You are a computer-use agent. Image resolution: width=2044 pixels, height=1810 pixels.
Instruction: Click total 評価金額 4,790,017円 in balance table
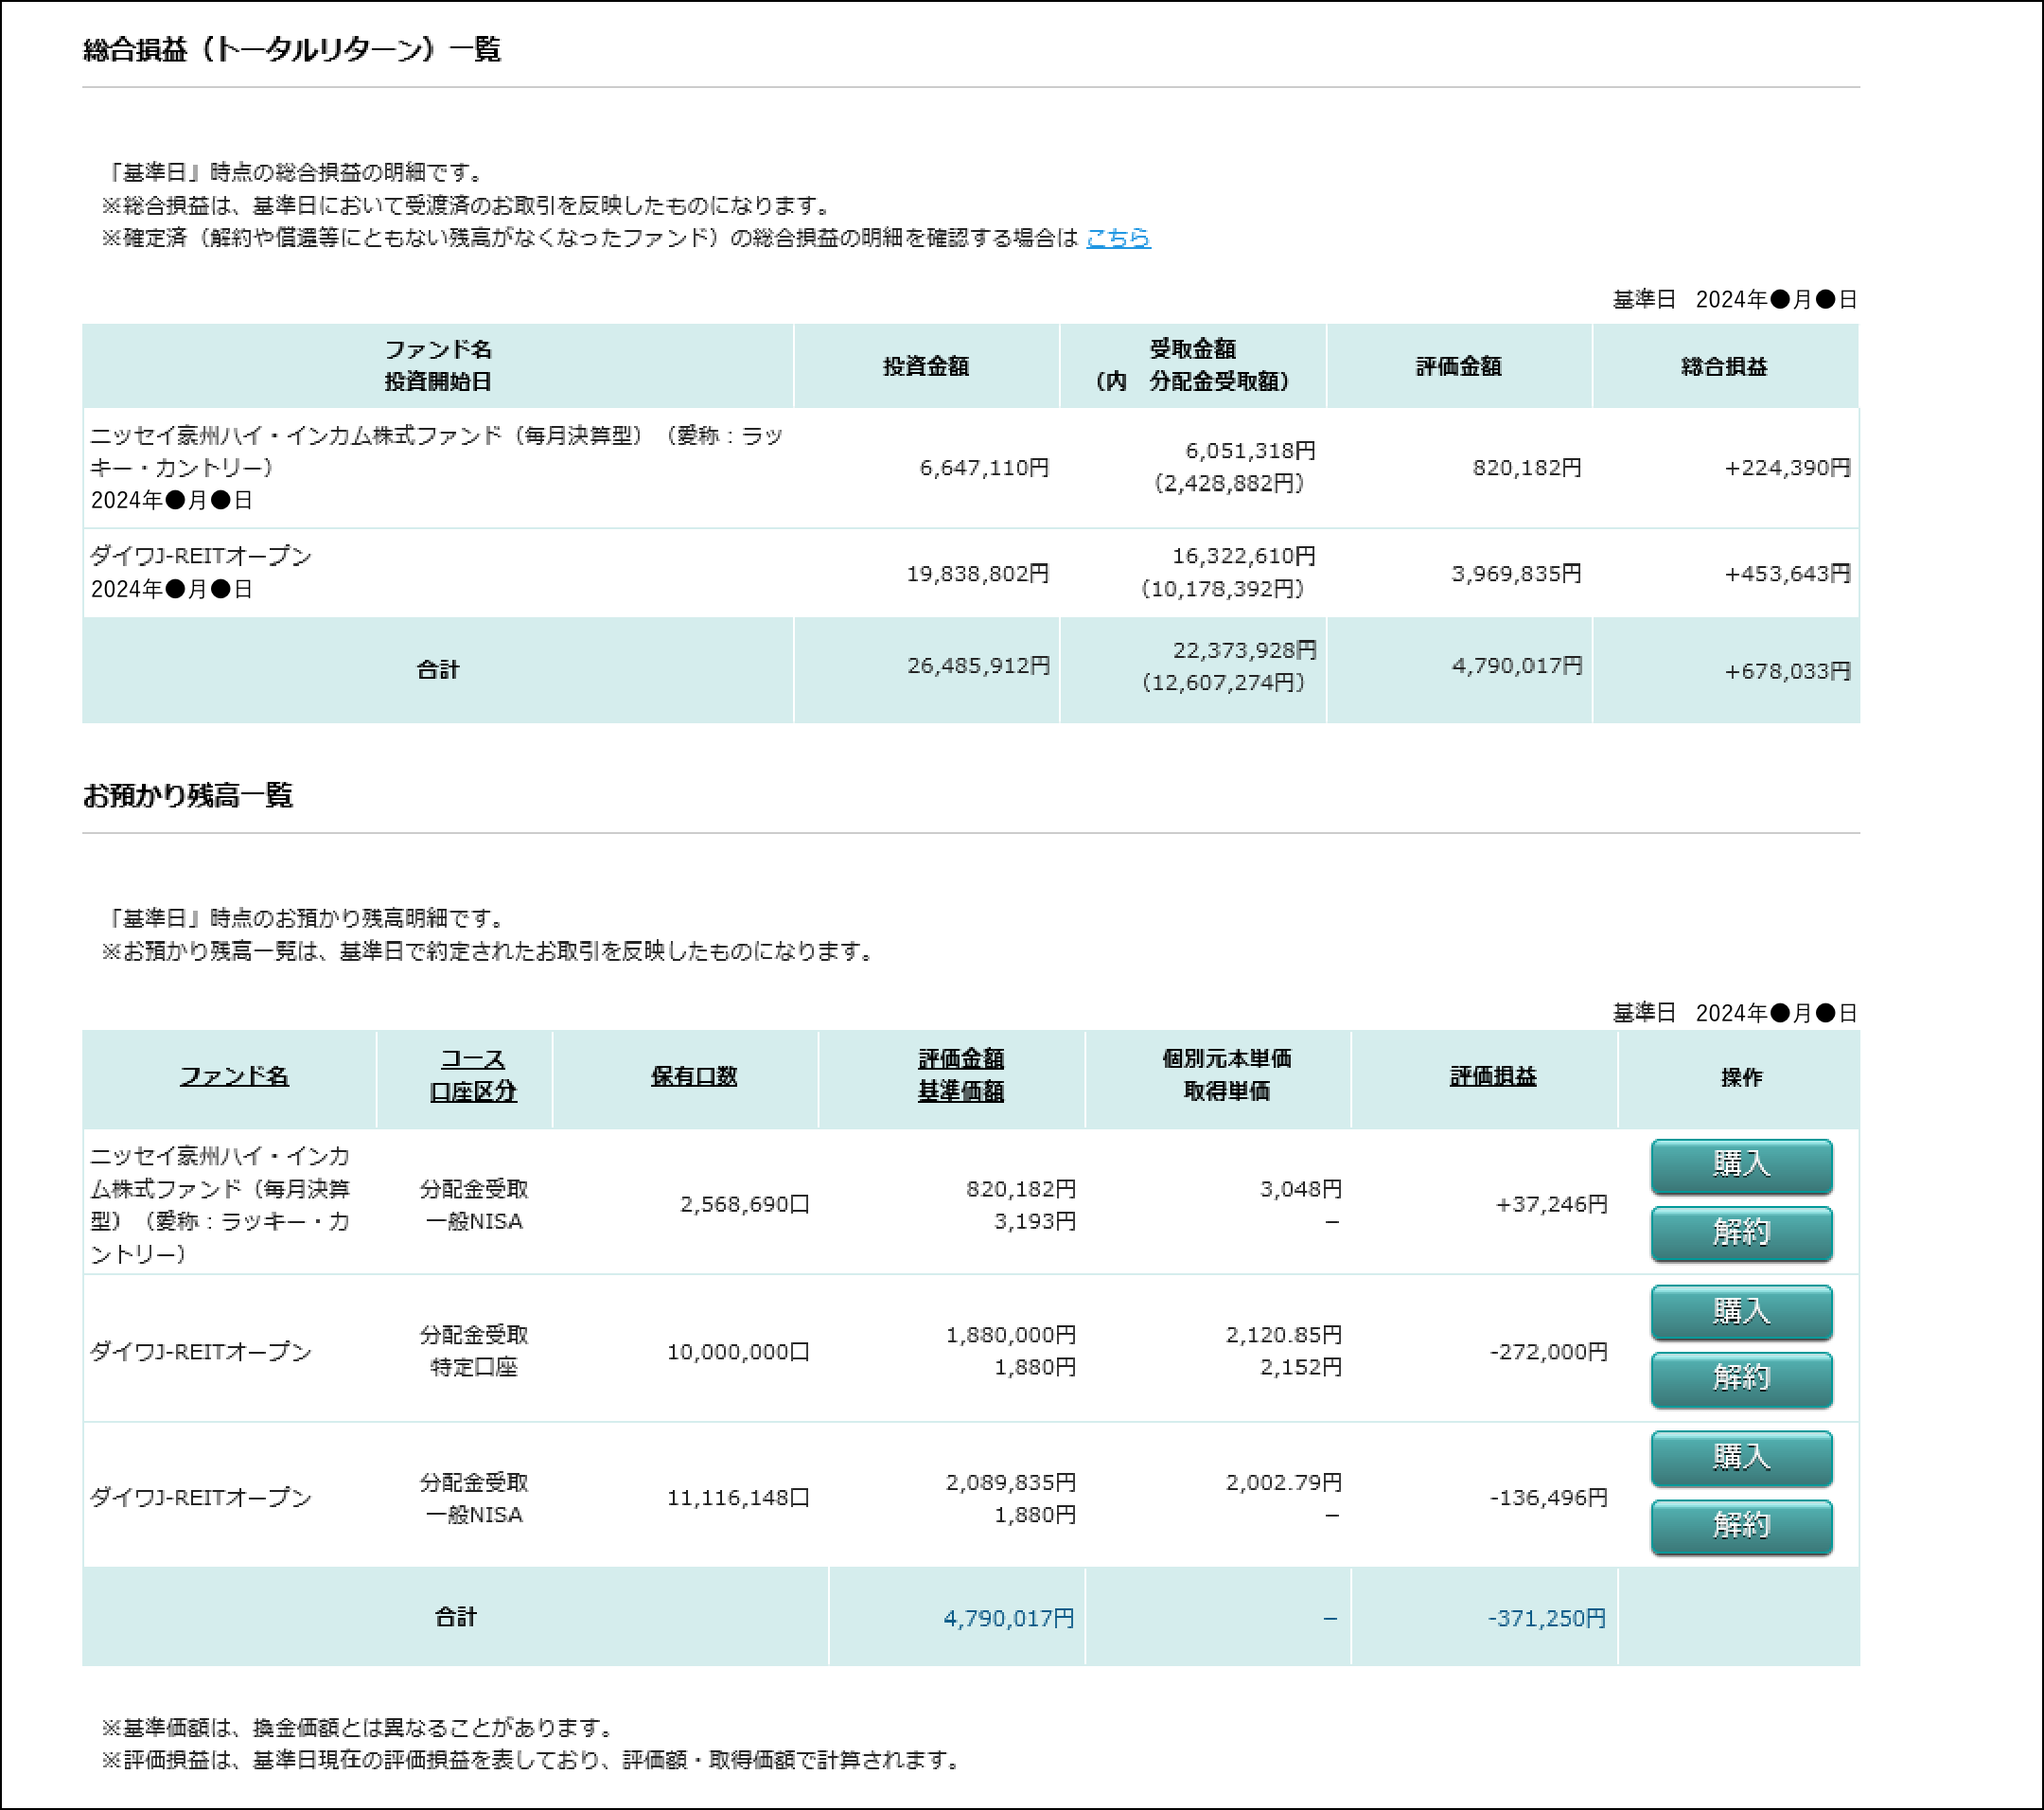tap(1008, 1618)
